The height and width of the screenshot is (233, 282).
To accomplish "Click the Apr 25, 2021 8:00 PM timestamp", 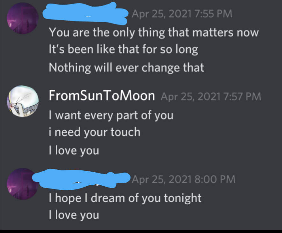I will (x=183, y=179).
